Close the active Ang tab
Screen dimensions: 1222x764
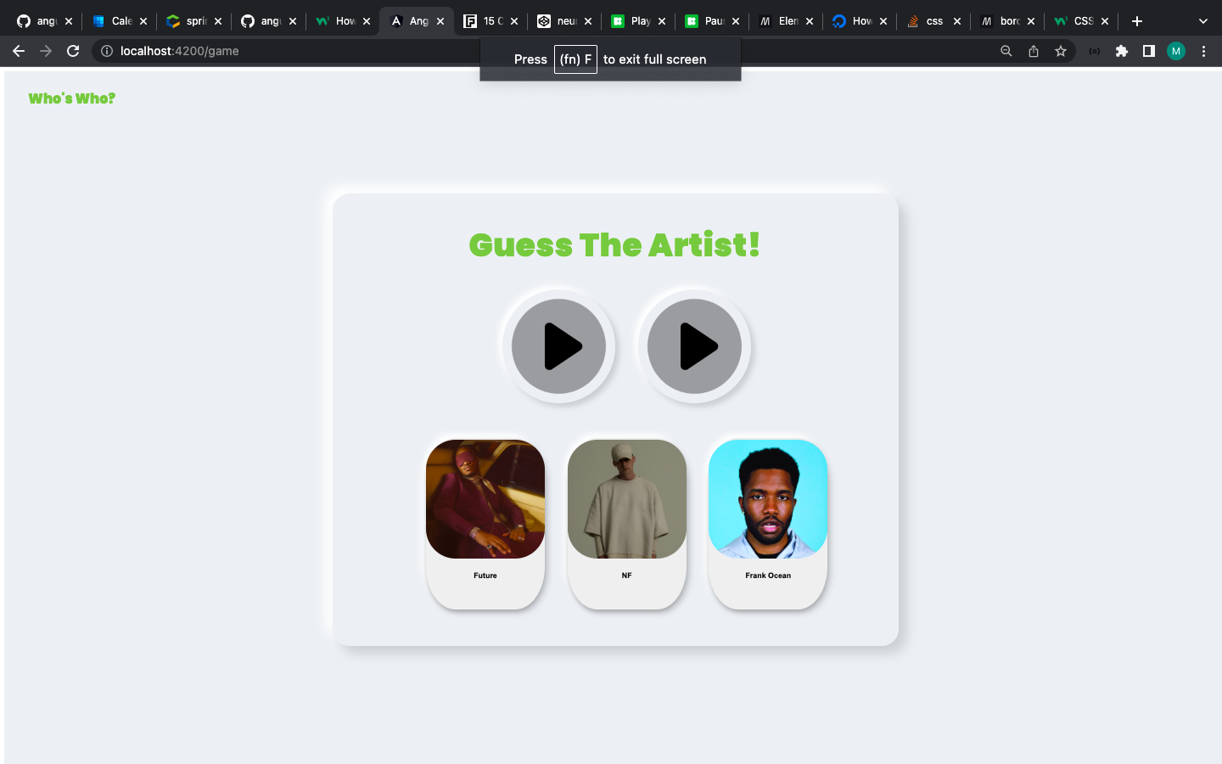(x=440, y=21)
